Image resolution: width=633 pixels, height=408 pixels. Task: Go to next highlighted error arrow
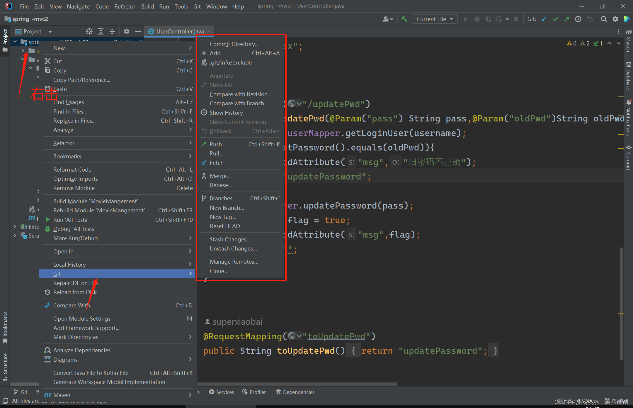619,43
